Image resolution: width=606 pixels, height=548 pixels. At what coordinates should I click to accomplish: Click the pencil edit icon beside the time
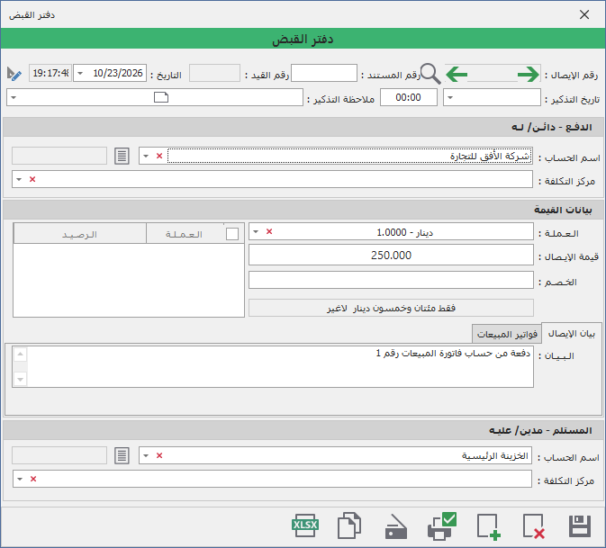(14, 74)
